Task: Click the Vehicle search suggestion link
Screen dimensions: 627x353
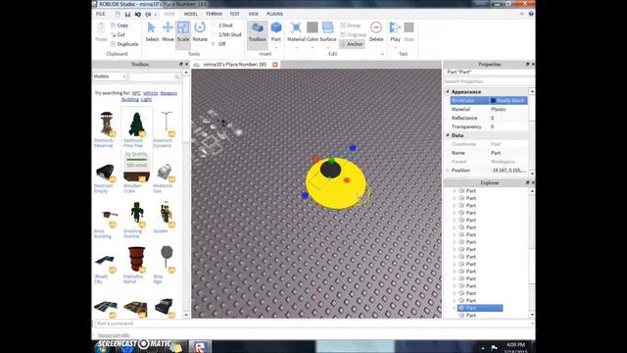Action: (x=150, y=93)
